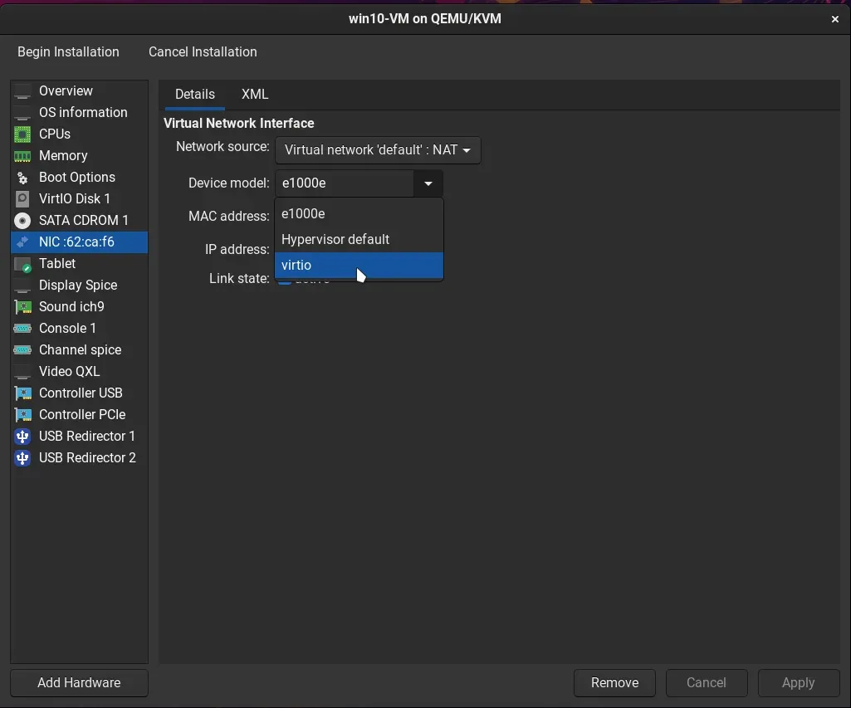Click Cancel Installation

[x=203, y=52]
